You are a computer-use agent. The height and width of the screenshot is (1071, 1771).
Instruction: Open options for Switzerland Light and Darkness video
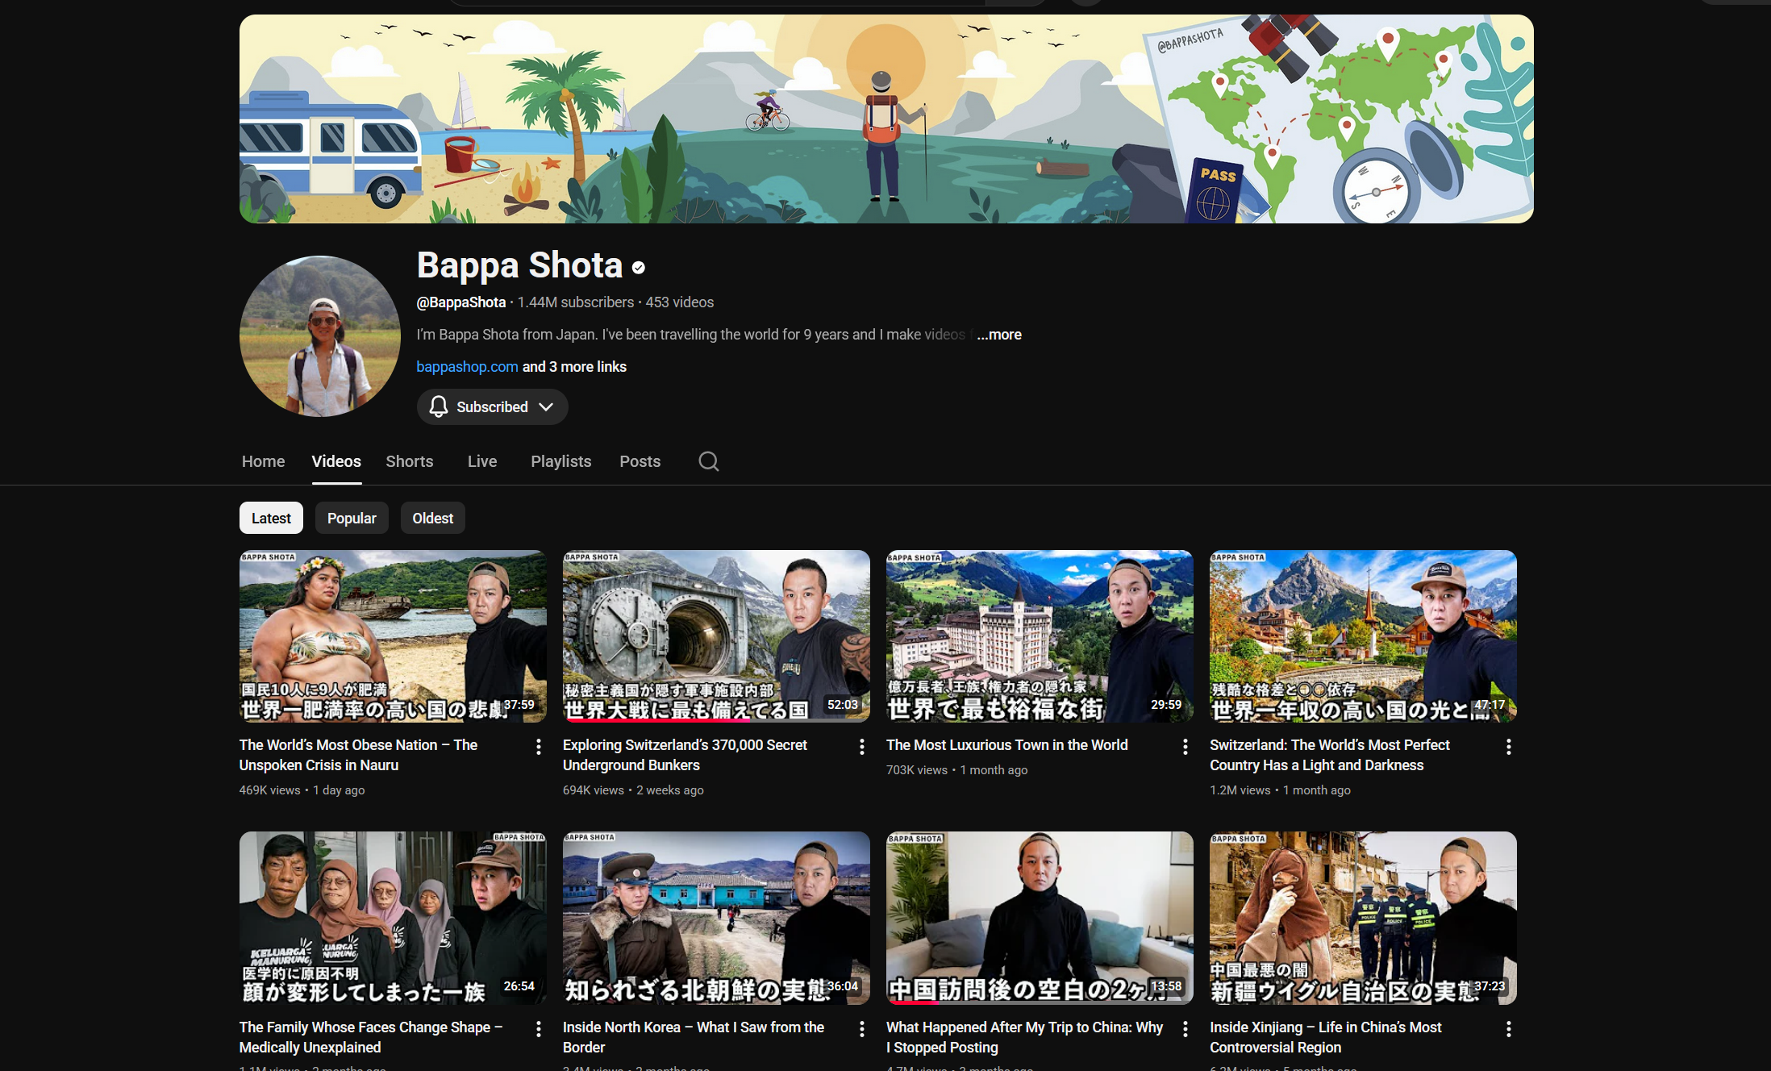1509,747
